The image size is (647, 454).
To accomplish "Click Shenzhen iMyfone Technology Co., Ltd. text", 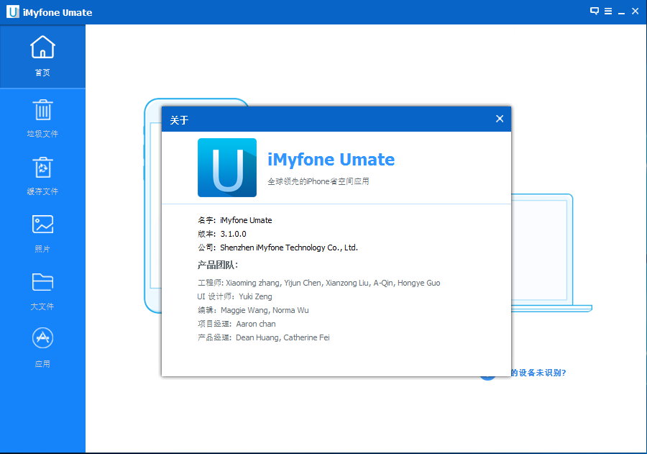I will tap(289, 248).
